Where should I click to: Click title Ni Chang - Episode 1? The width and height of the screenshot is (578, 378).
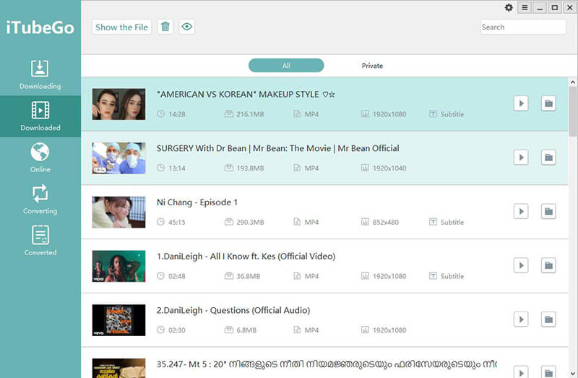197,202
